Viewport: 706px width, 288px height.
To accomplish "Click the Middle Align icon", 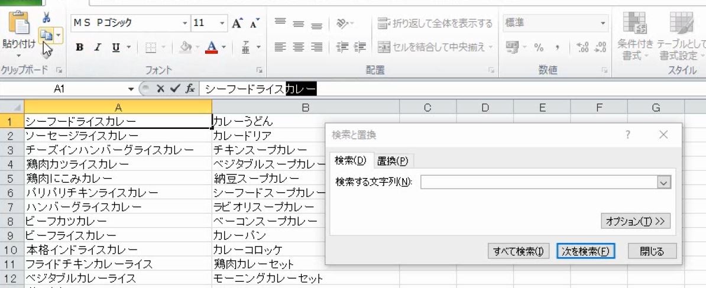I will [x=299, y=24].
